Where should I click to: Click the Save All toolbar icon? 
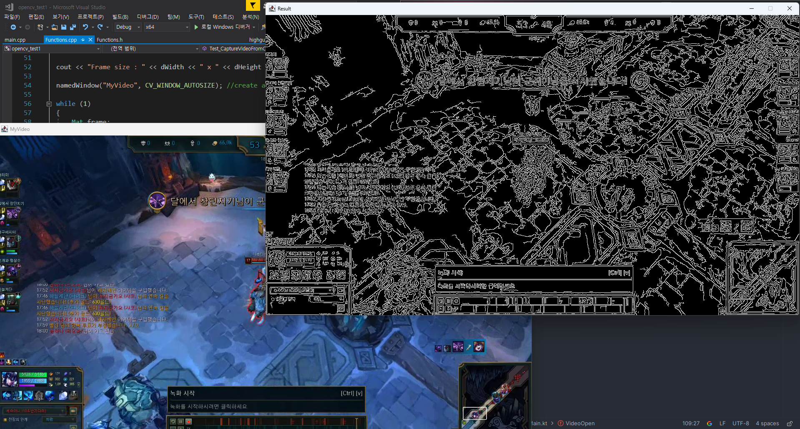(73, 27)
